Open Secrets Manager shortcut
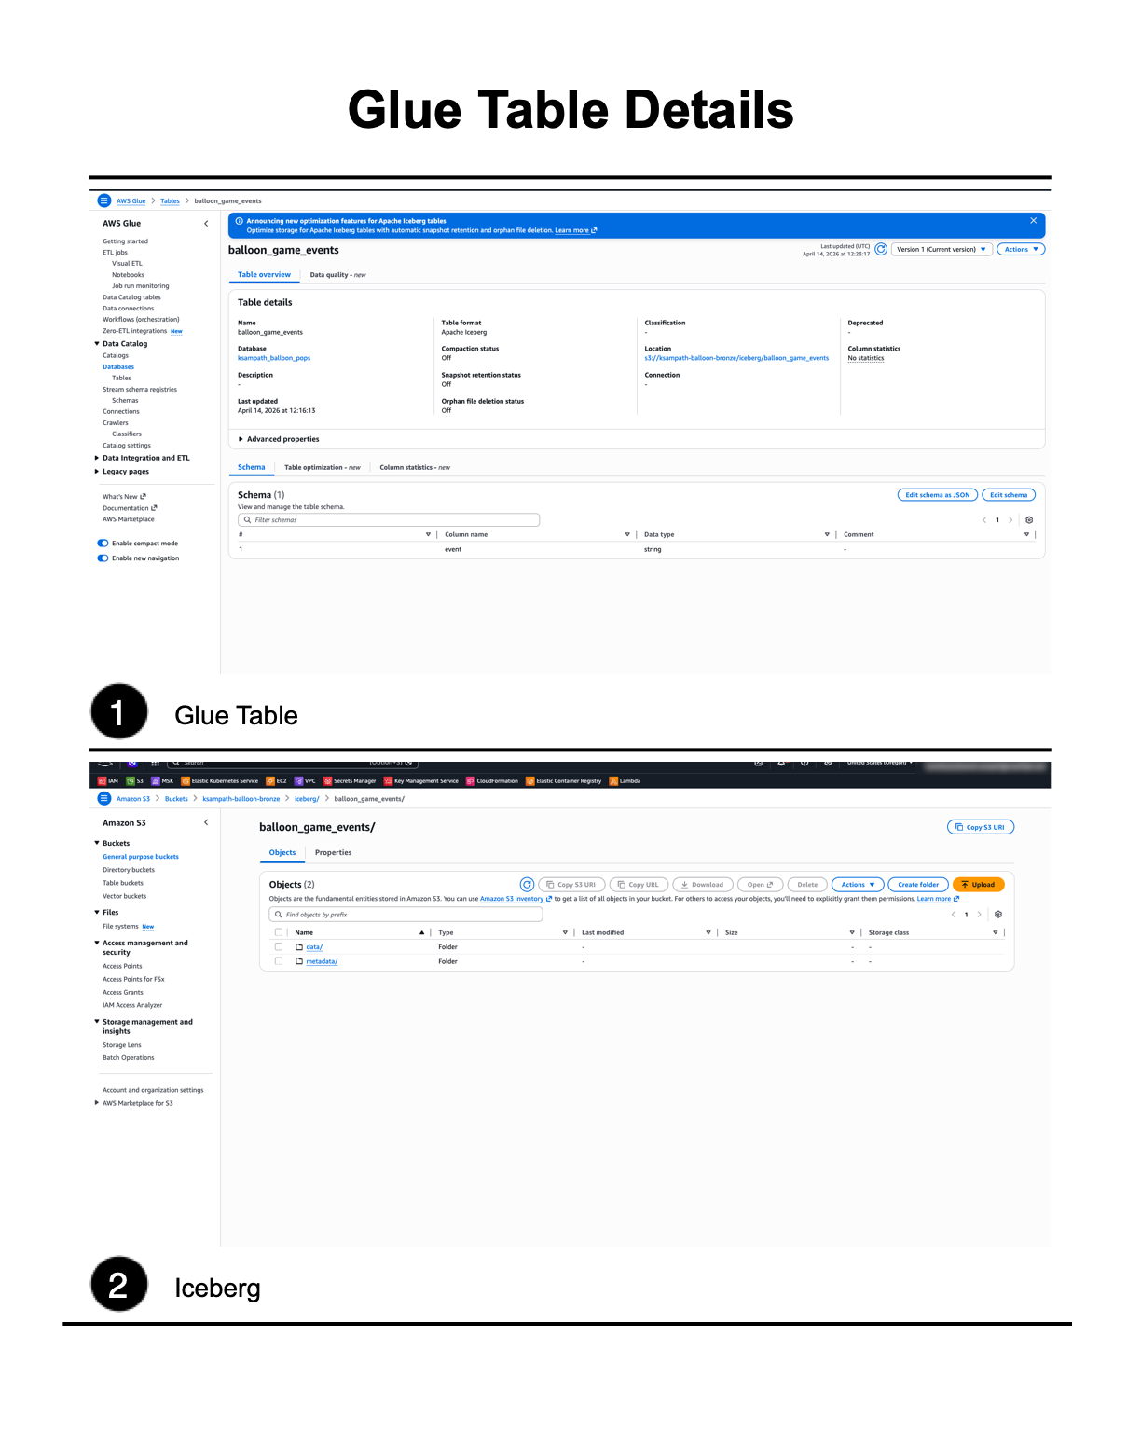This screenshot has height=1447, width=1141. (x=350, y=781)
